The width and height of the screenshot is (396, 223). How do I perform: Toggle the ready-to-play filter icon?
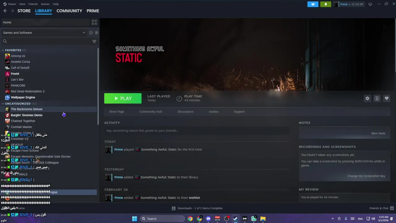coord(97,33)
